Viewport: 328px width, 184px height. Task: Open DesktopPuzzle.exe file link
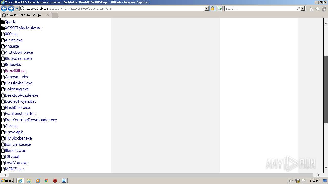click(22, 95)
